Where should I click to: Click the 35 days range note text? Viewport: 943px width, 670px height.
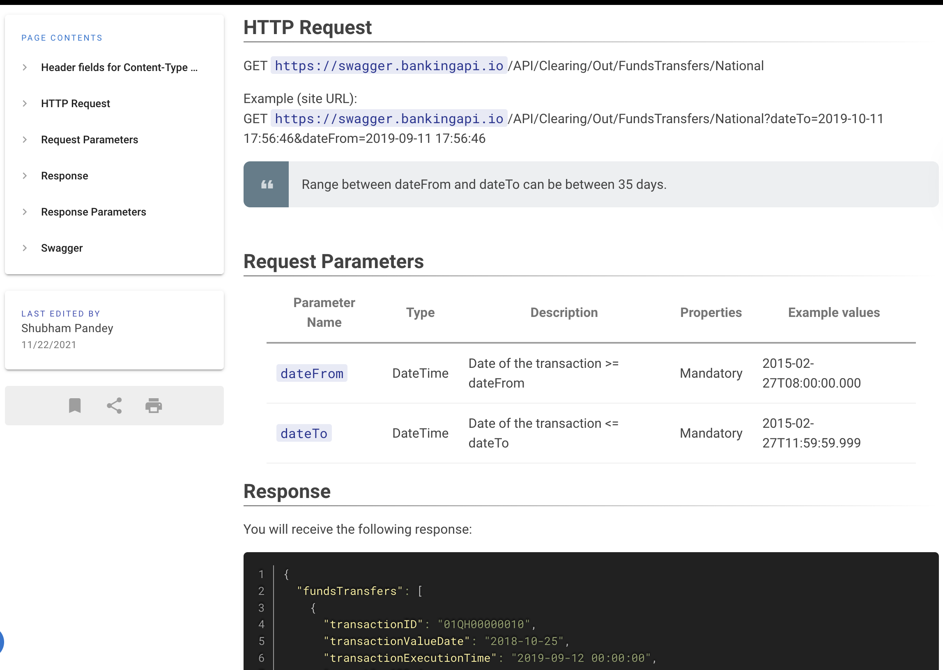(484, 184)
